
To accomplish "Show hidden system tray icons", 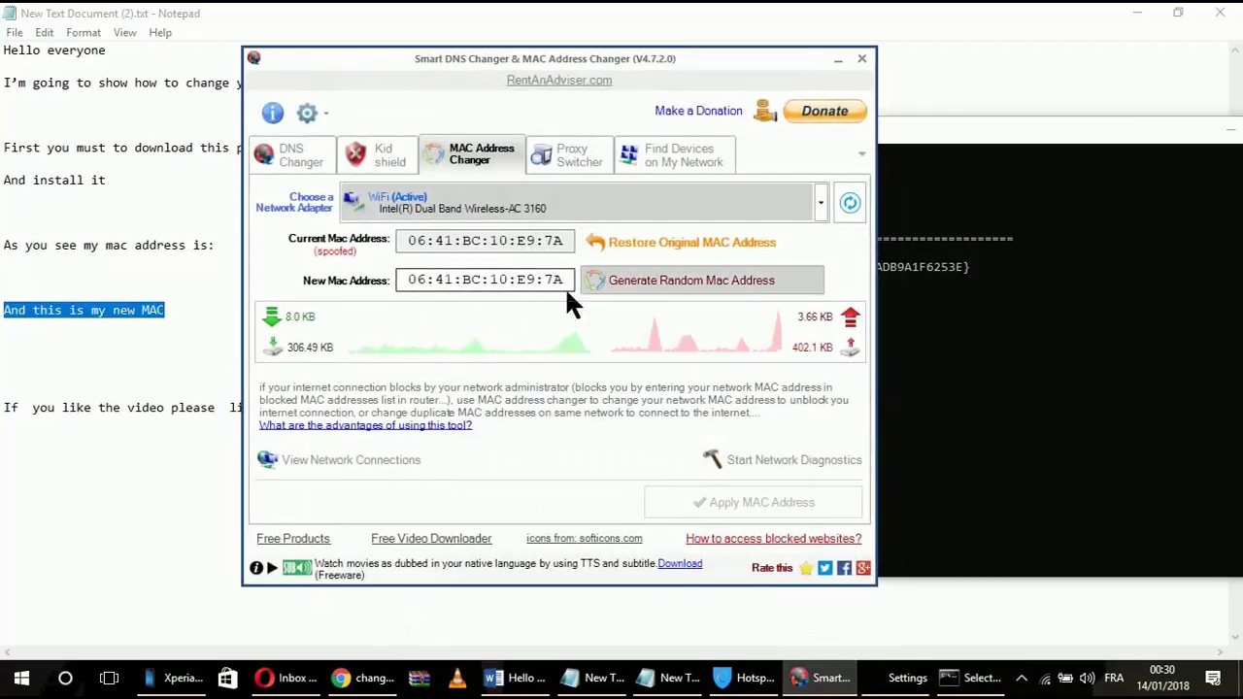I will (x=1022, y=678).
